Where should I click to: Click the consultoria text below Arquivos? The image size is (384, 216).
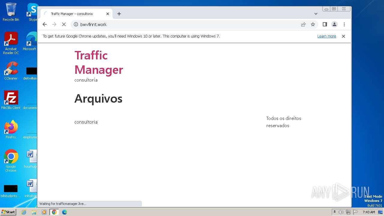pyautogui.click(x=86, y=122)
